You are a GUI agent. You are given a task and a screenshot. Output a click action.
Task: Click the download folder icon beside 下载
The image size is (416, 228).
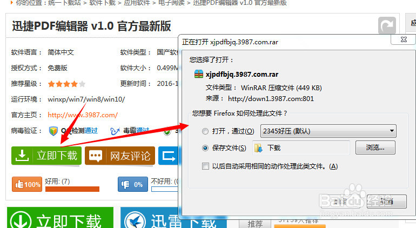coord(258,148)
